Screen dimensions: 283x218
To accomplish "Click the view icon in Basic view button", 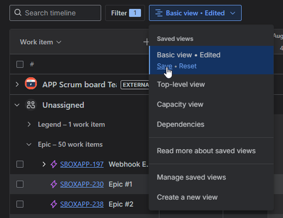I will coord(159,13).
